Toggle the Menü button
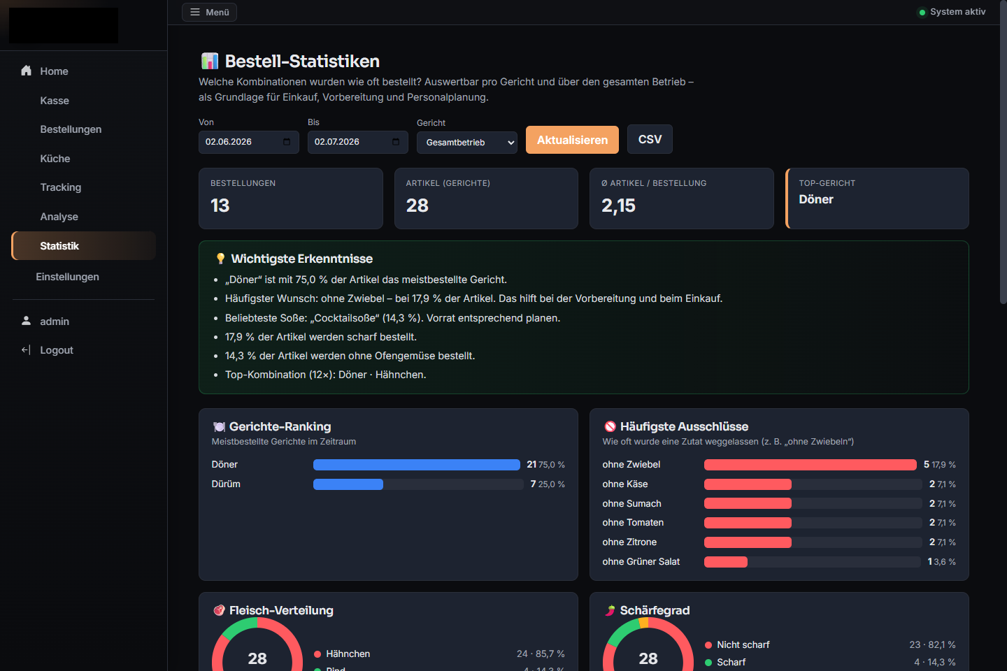Viewport: 1007px width, 671px height. [209, 12]
